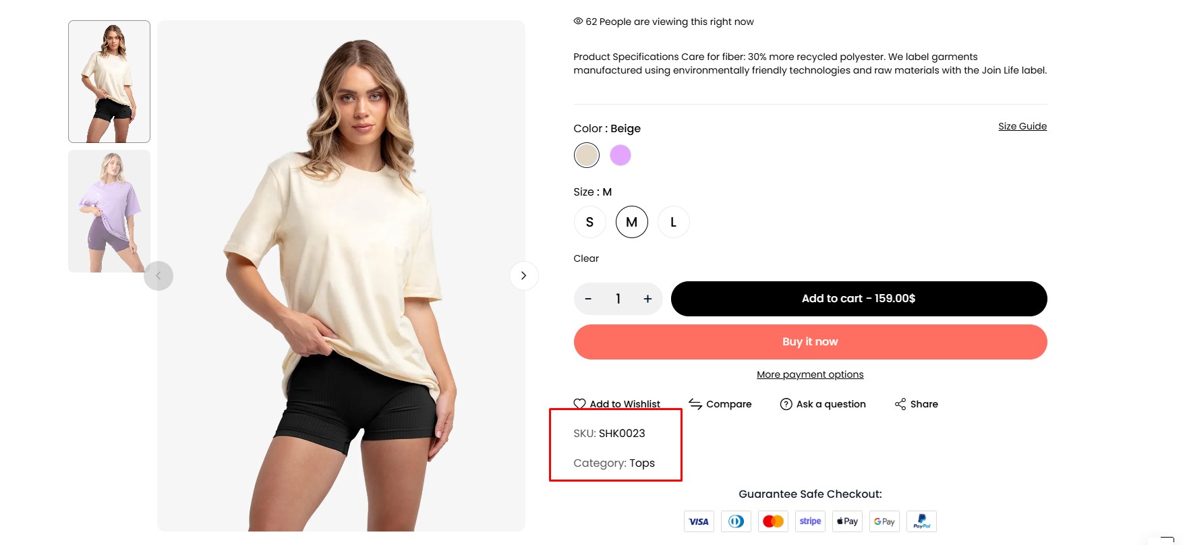The image size is (1185, 545).
Task: Click the Visa payment icon
Action: (x=699, y=521)
